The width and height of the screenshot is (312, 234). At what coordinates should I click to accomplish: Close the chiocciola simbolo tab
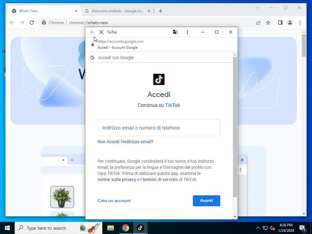pyautogui.click(x=149, y=11)
